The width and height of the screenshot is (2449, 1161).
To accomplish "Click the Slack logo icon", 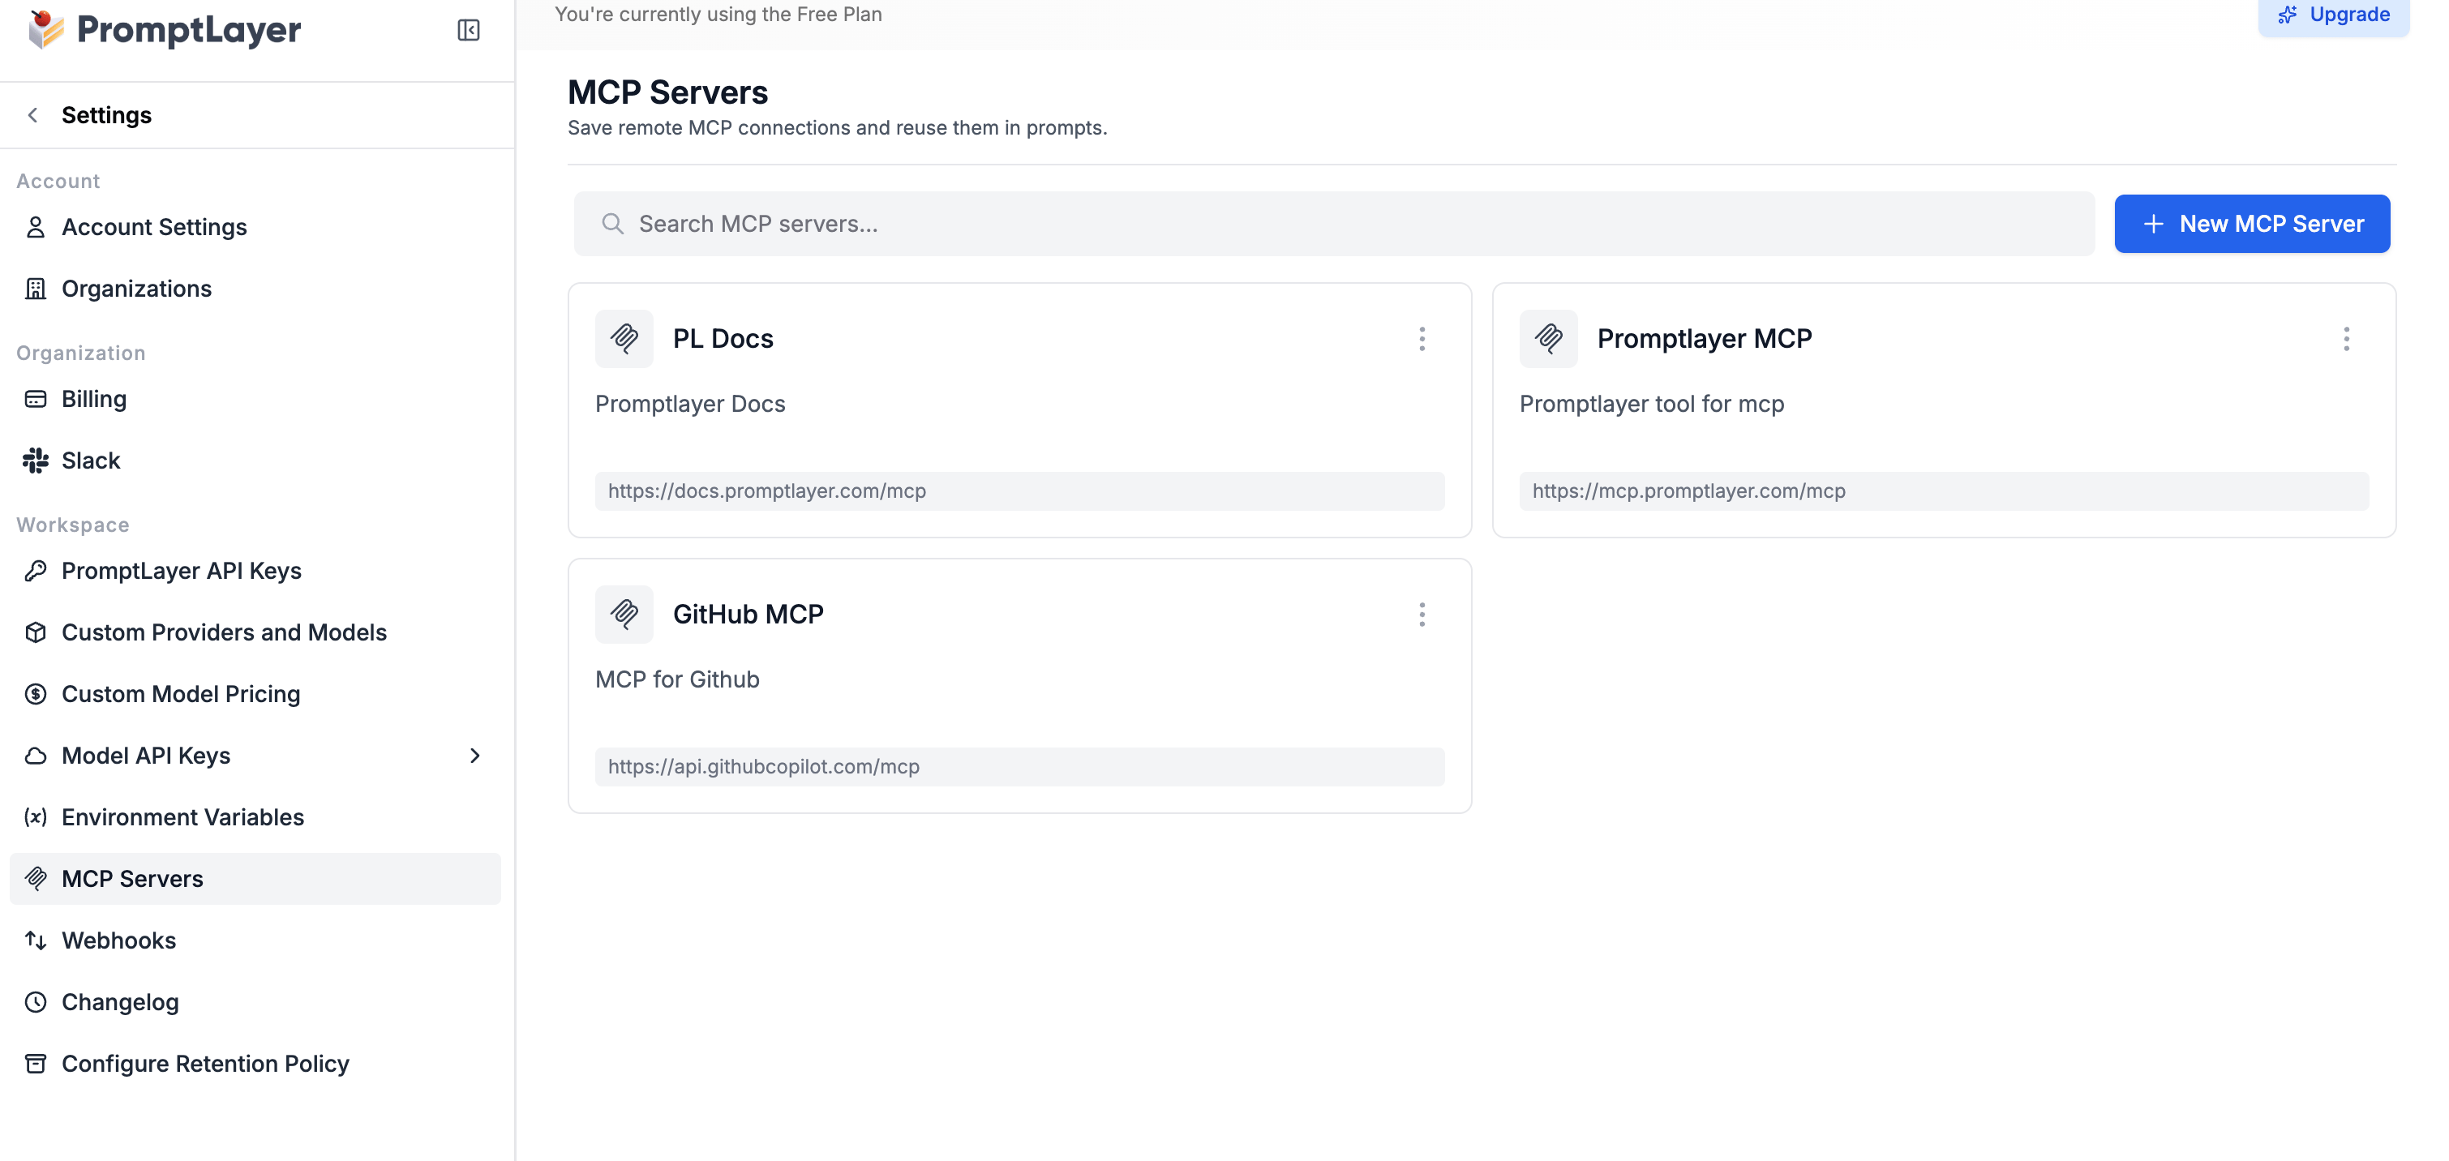I will pos(35,461).
